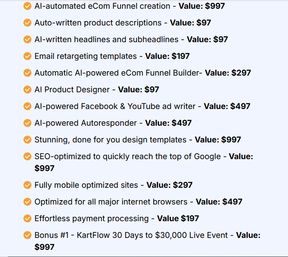Click the checkmark for Fully mobile optimized sites

click(x=27, y=185)
